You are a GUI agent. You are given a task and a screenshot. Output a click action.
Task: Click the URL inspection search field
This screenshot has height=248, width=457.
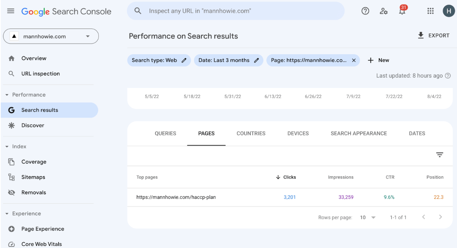(x=236, y=11)
